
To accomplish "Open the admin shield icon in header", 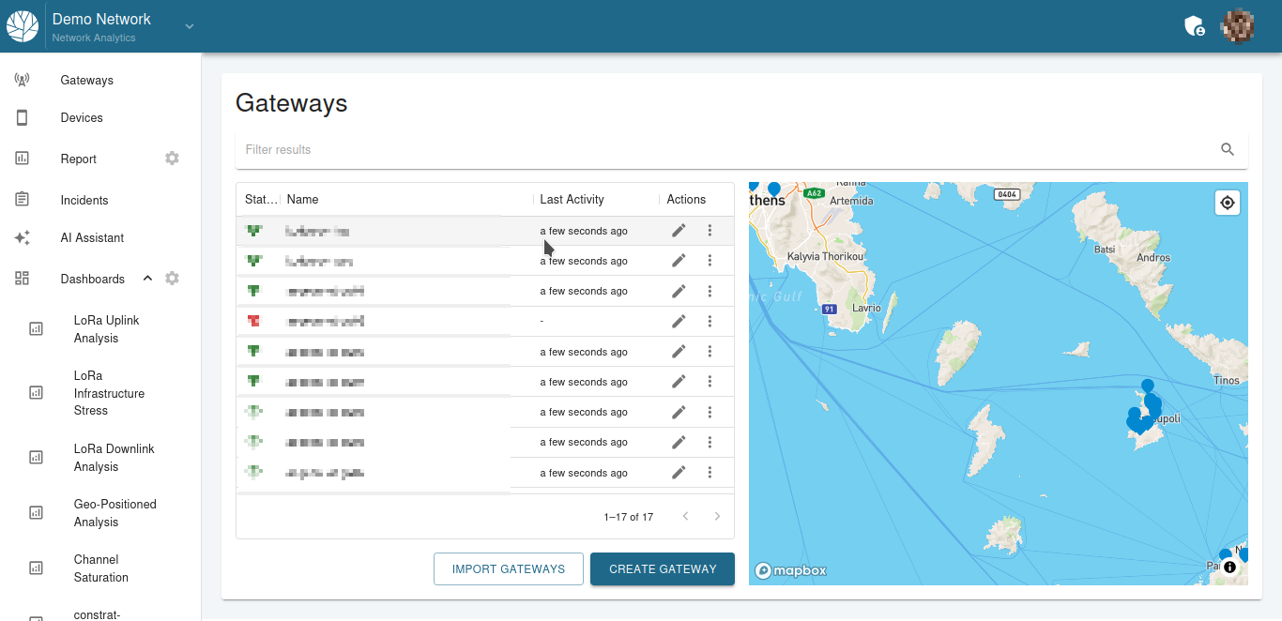I will point(1194,26).
